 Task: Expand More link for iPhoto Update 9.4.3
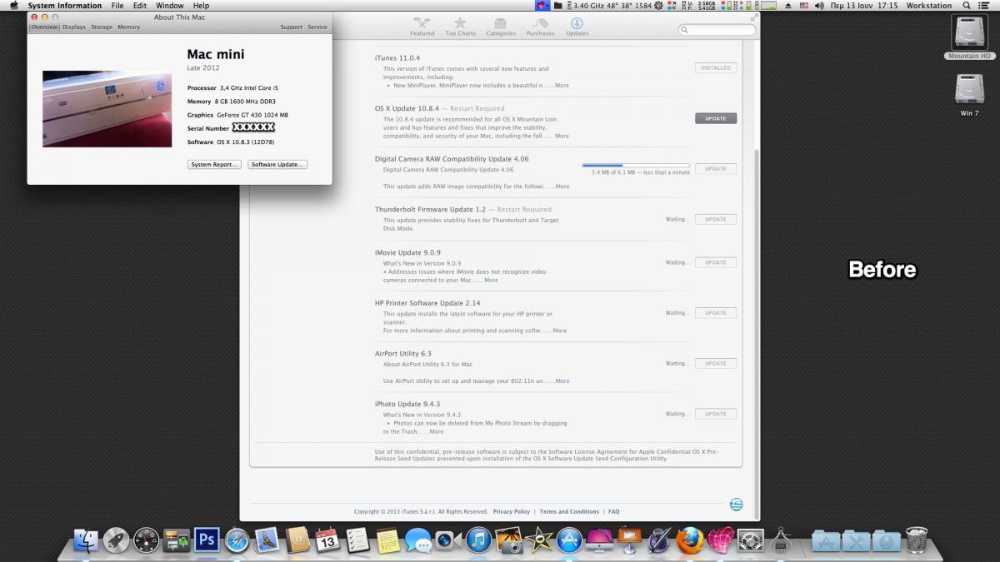coord(436,431)
